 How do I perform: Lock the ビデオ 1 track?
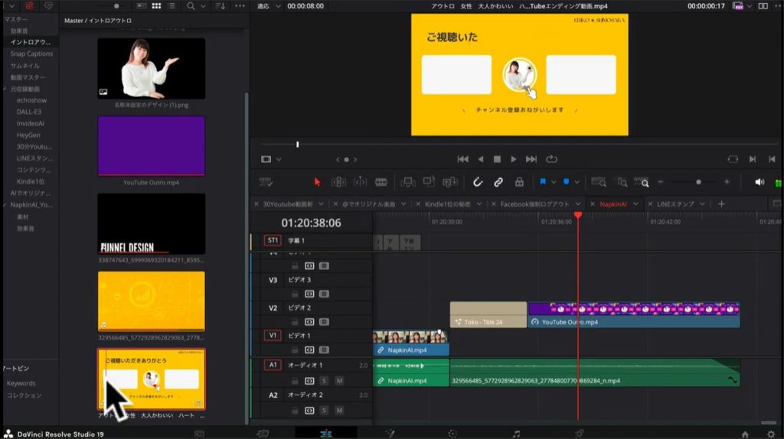click(x=295, y=350)
